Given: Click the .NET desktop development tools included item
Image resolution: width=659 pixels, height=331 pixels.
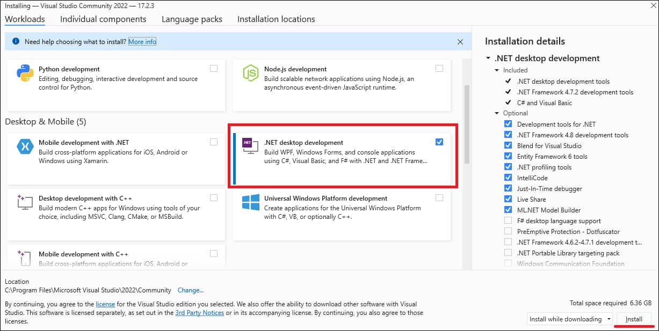Looking at the screenshot, I should [x=563, y=82].
